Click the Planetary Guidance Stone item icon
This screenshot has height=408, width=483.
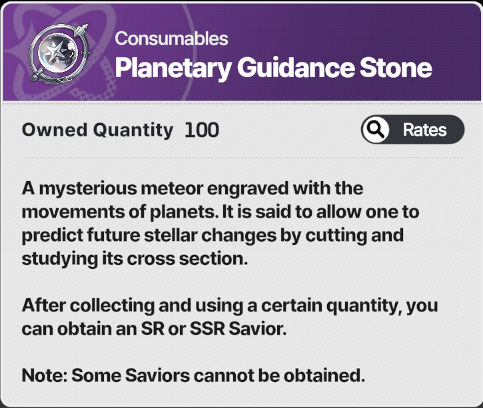59,53
